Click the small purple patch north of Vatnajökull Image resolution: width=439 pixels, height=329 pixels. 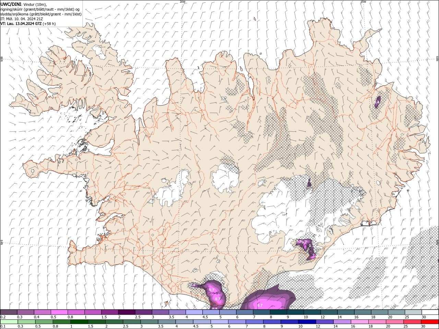309,183
